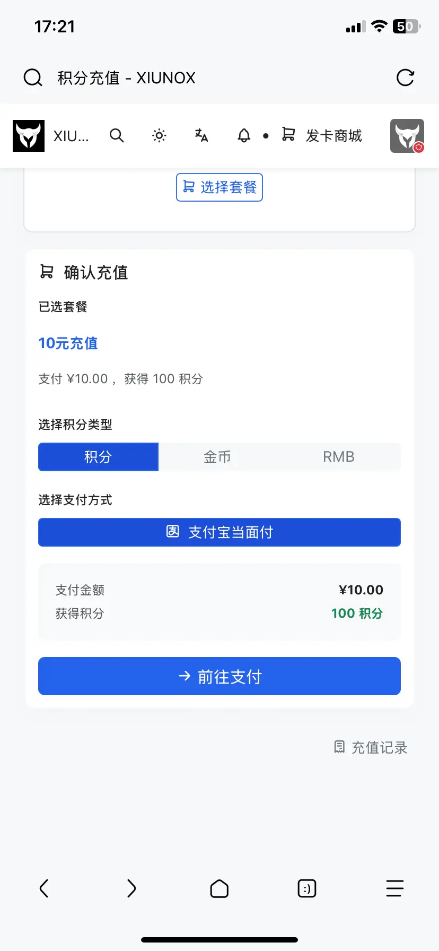Open browser hamburger menu

pos(395,888)
